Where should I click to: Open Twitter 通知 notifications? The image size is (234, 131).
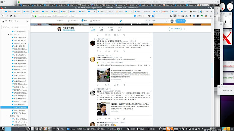[84, 21]
